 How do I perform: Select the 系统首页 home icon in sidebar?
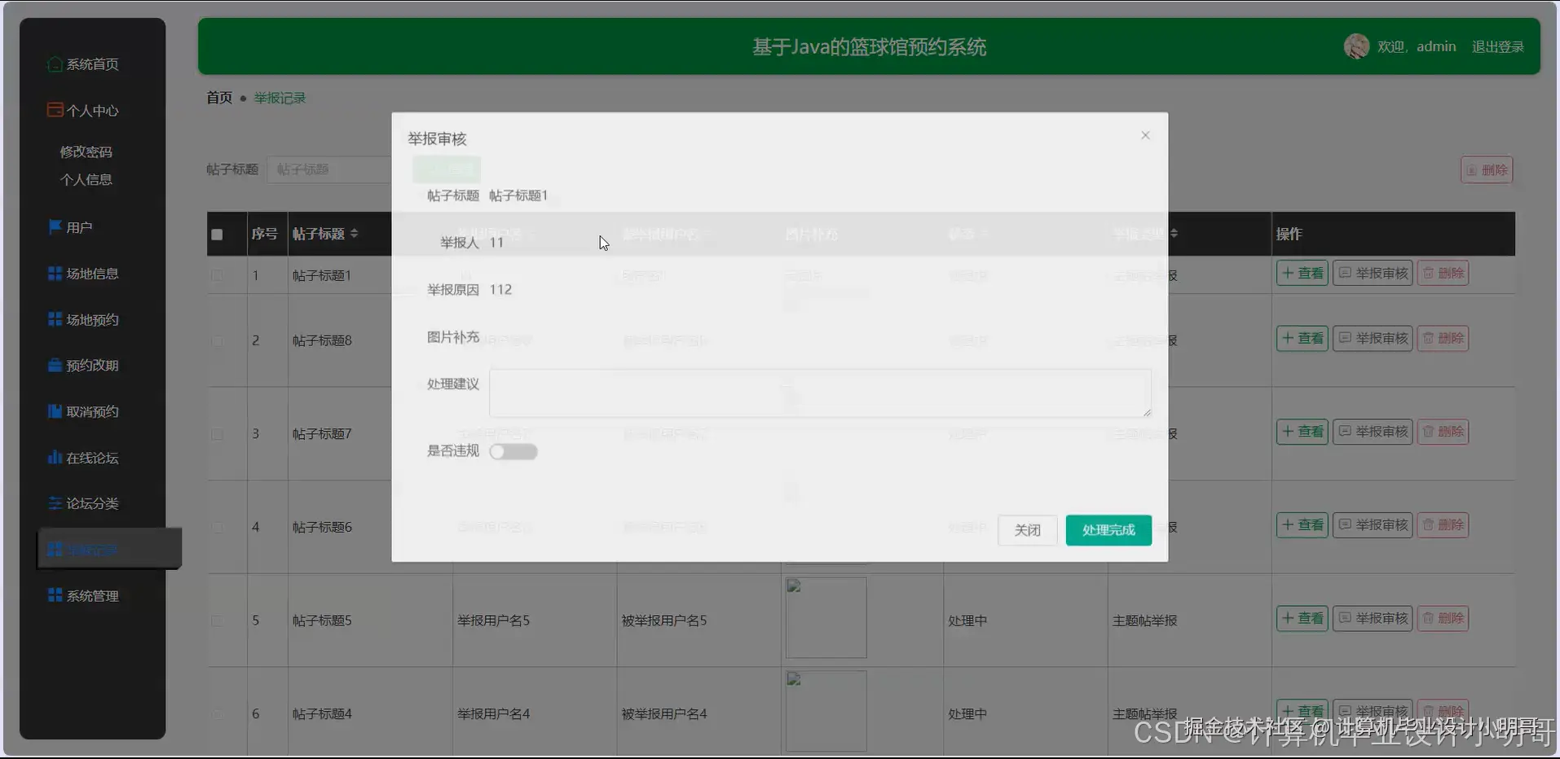coord(54,64)
